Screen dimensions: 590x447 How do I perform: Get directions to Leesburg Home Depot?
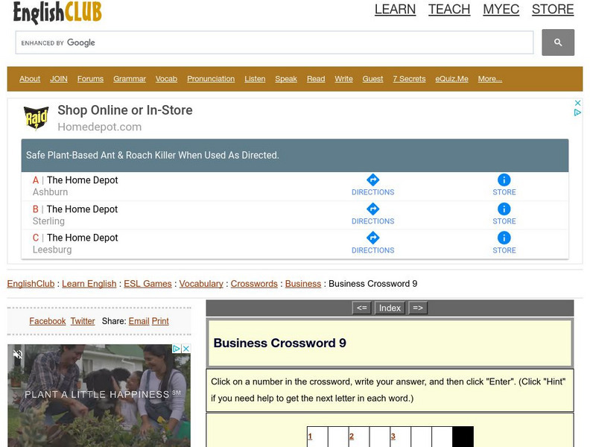(x=373, y=243)
